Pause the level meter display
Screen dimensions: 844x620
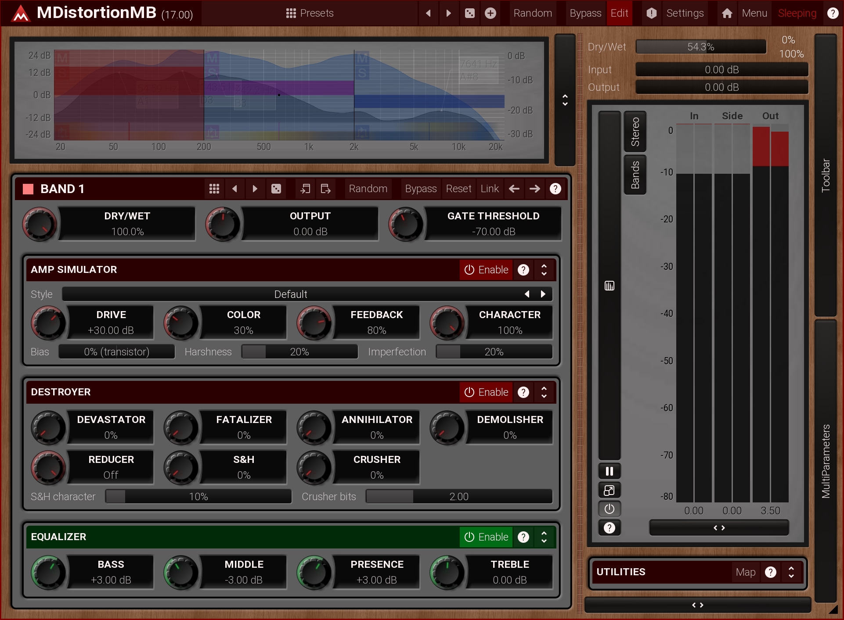609,471
